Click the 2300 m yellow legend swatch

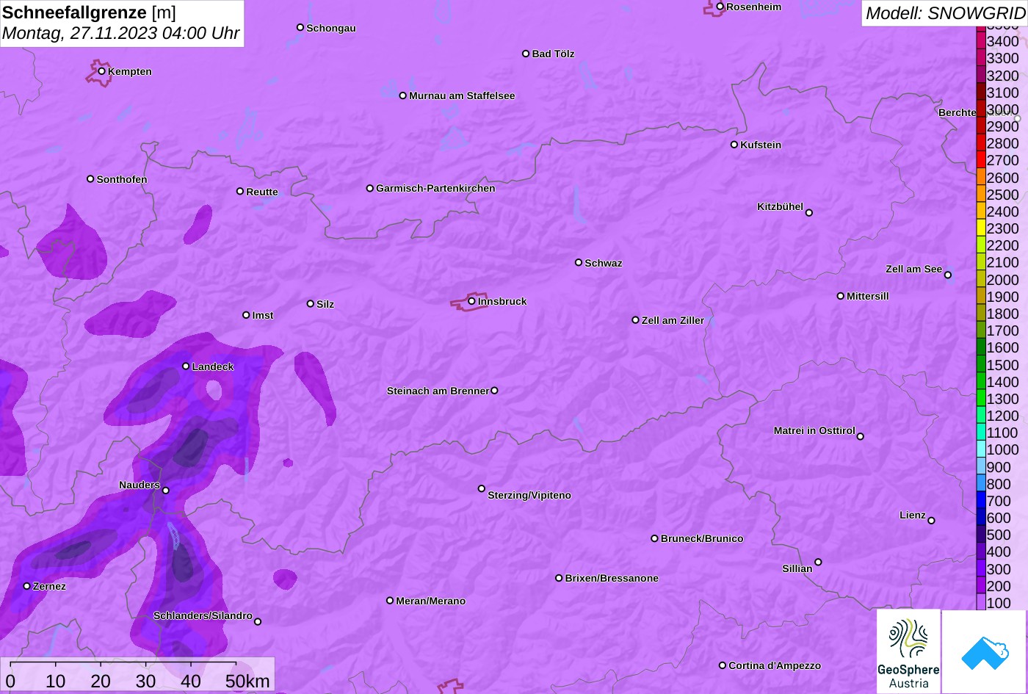point(981,228)
